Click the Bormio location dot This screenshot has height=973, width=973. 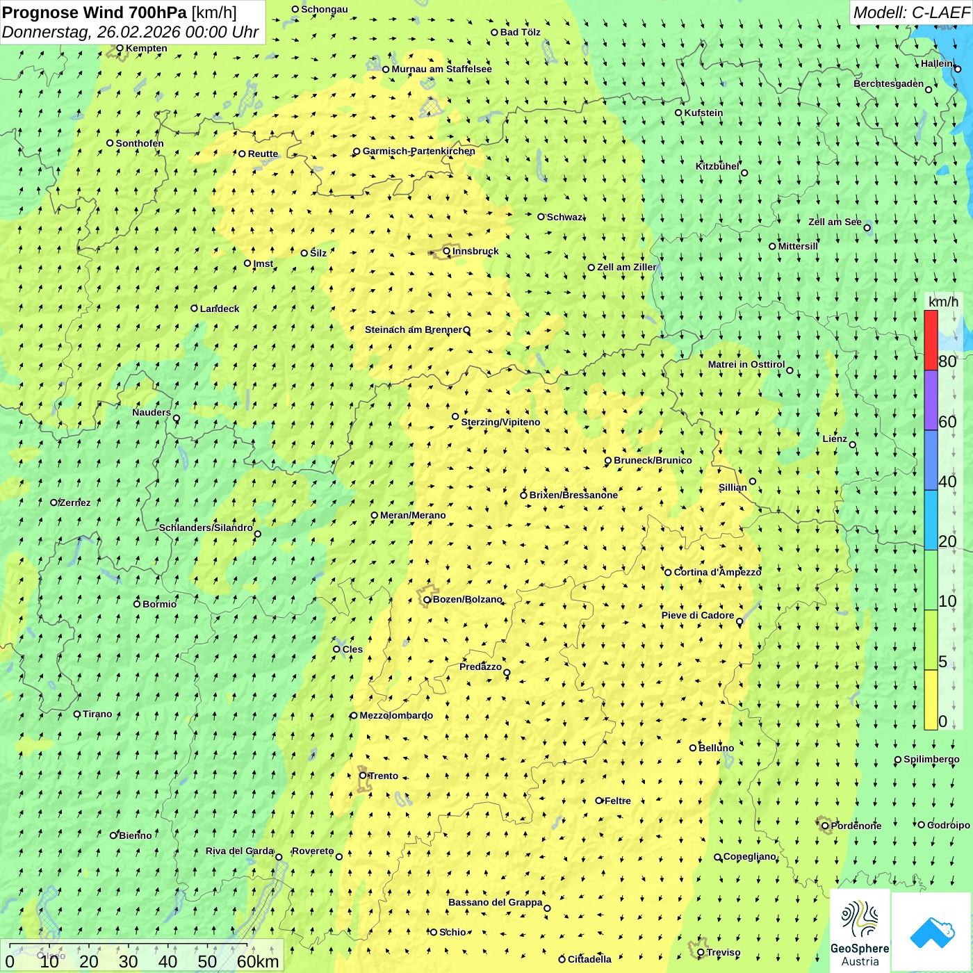(x=137, y=604)
